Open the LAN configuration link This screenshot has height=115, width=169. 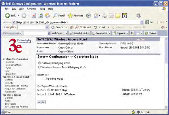pos(8,71)
